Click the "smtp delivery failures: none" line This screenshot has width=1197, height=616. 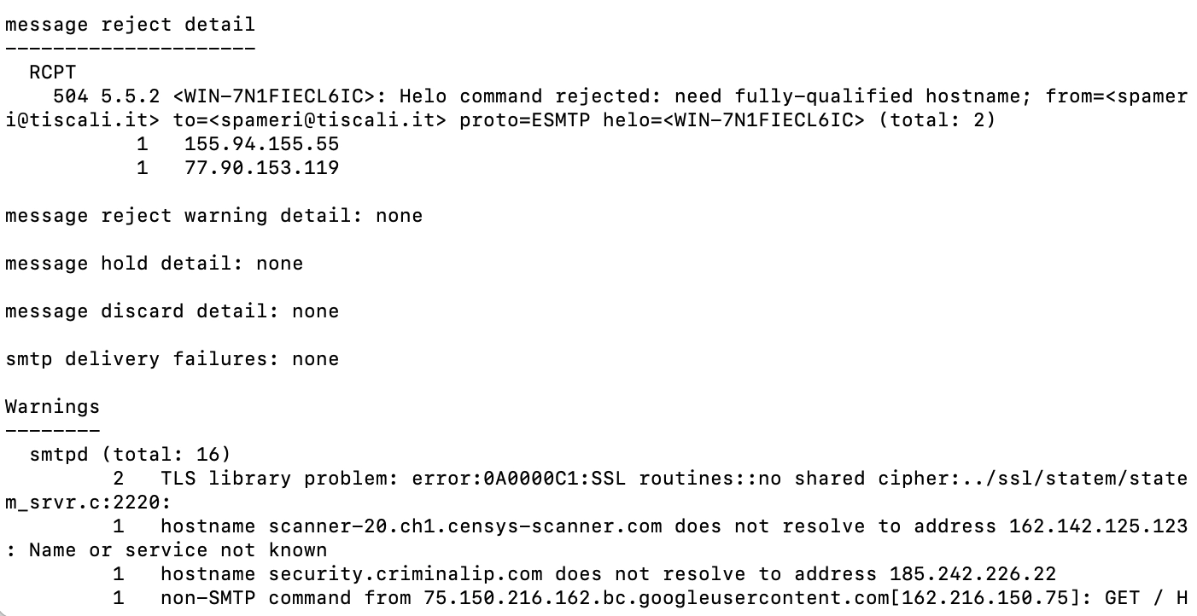click(172, 359)
